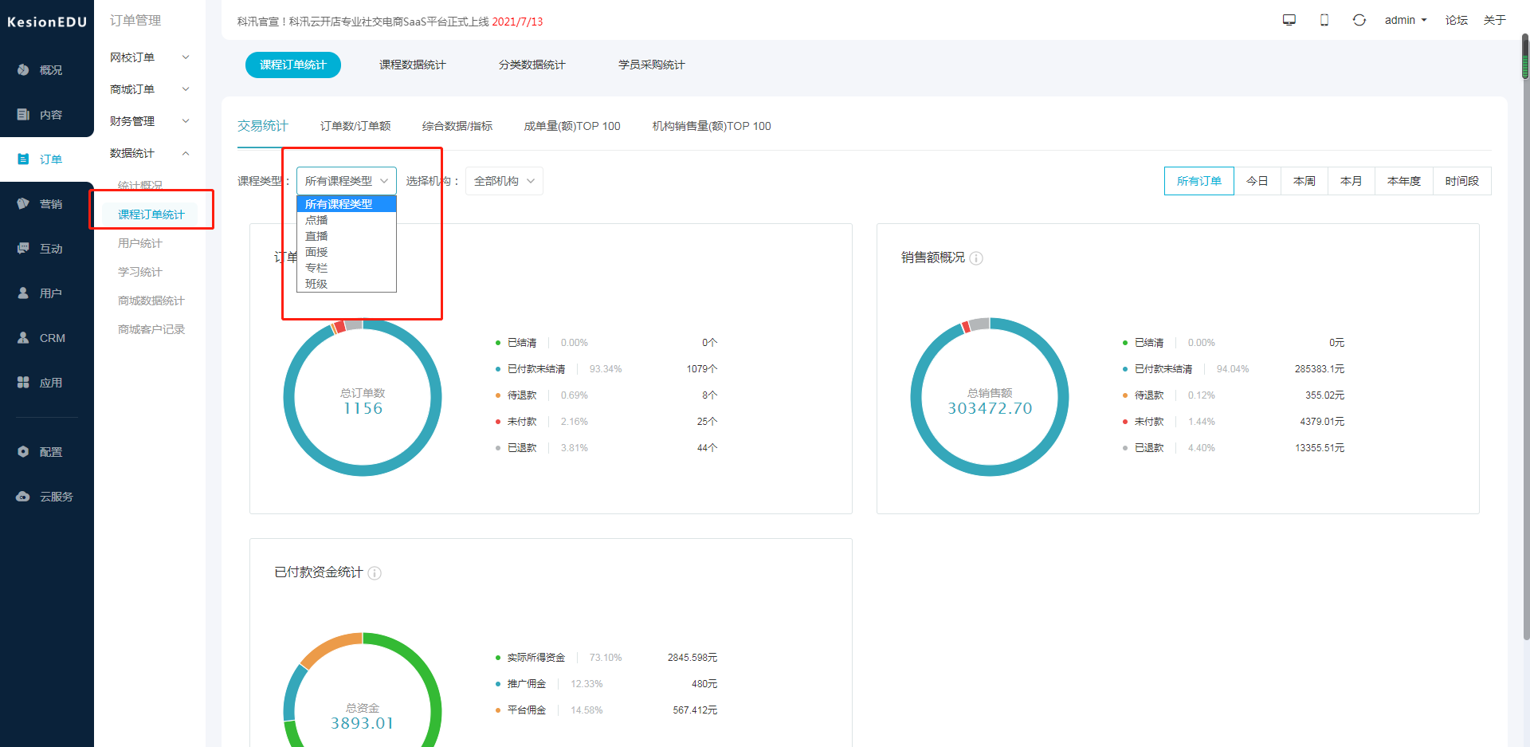Open the 全部机构 institution dropdown
The width and height of the screenshot is (1530, 747).
(504, 181)
